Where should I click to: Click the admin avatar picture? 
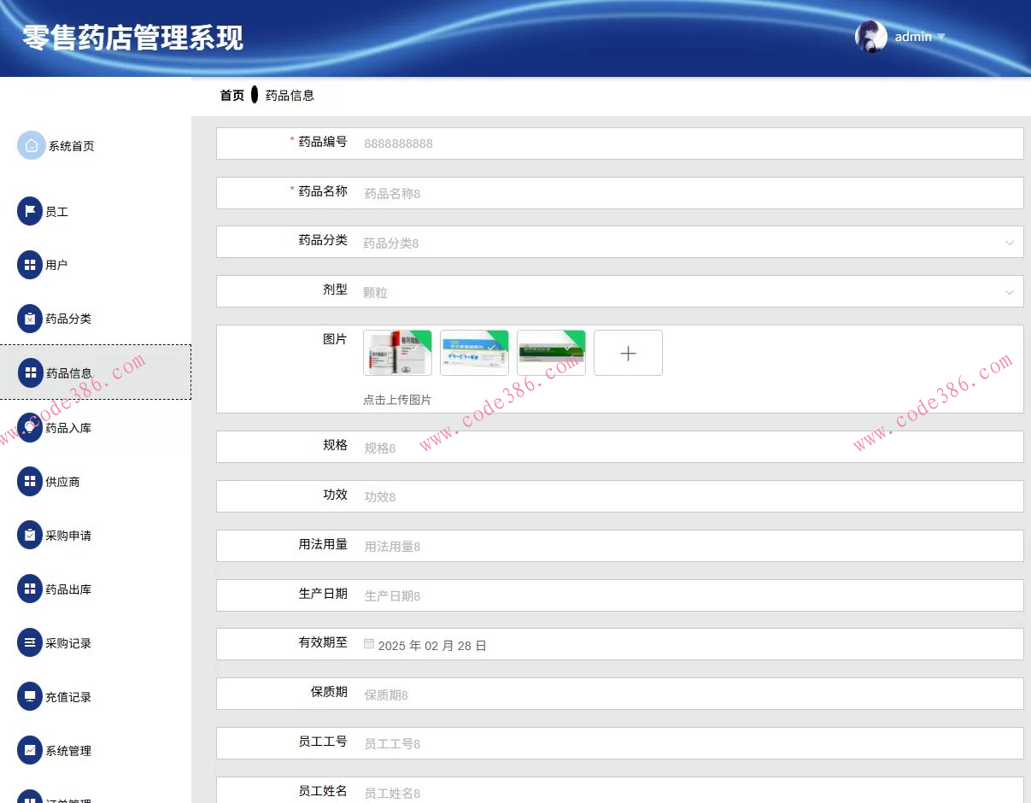pyautogui.click(x=871, y=37)
